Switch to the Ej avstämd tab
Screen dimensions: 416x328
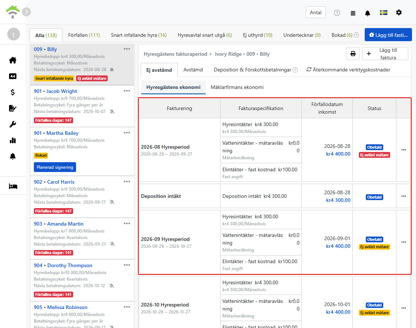(x=159, y=70)
